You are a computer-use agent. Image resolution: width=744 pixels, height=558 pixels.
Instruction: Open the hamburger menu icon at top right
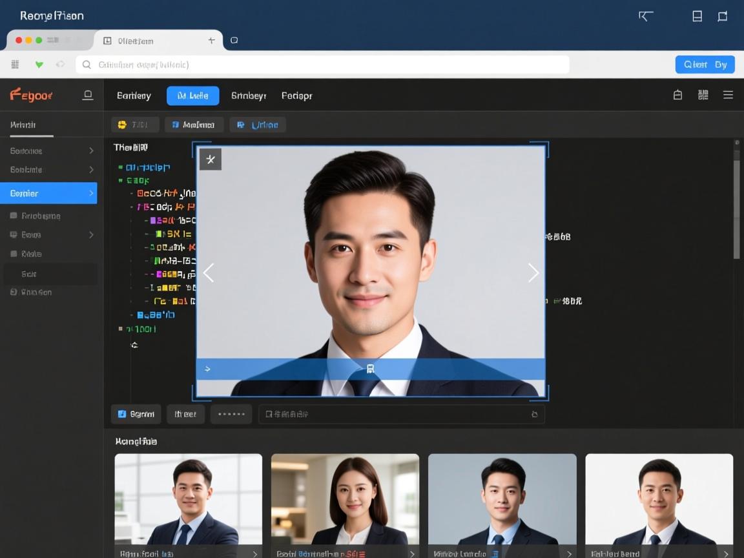[x=728, y=94]
